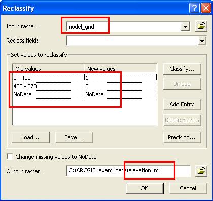Click the Unique button
The height and width of the screenshot is (201, 213).
[182, 84]
